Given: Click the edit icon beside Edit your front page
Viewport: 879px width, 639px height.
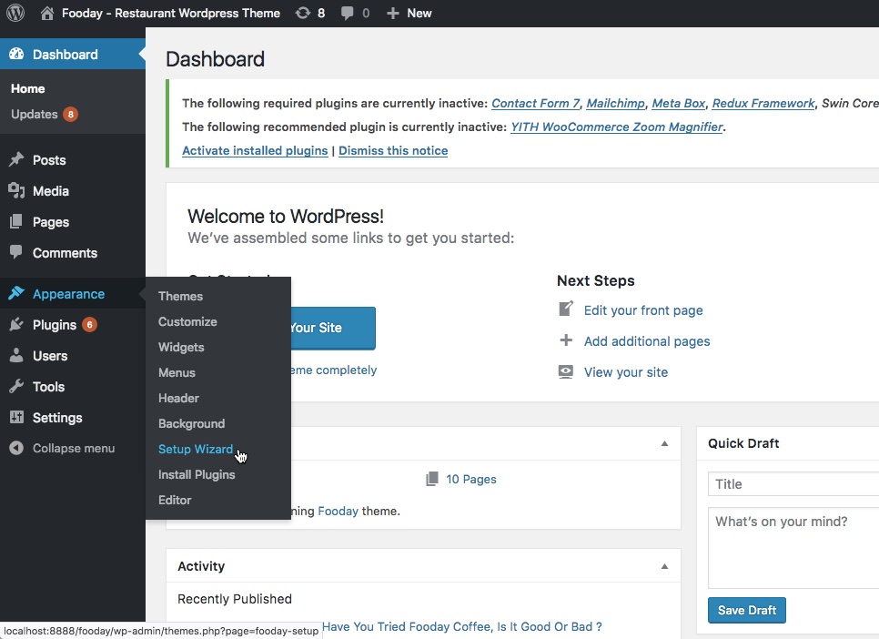Looking at the screenshot, I should 566,309.
